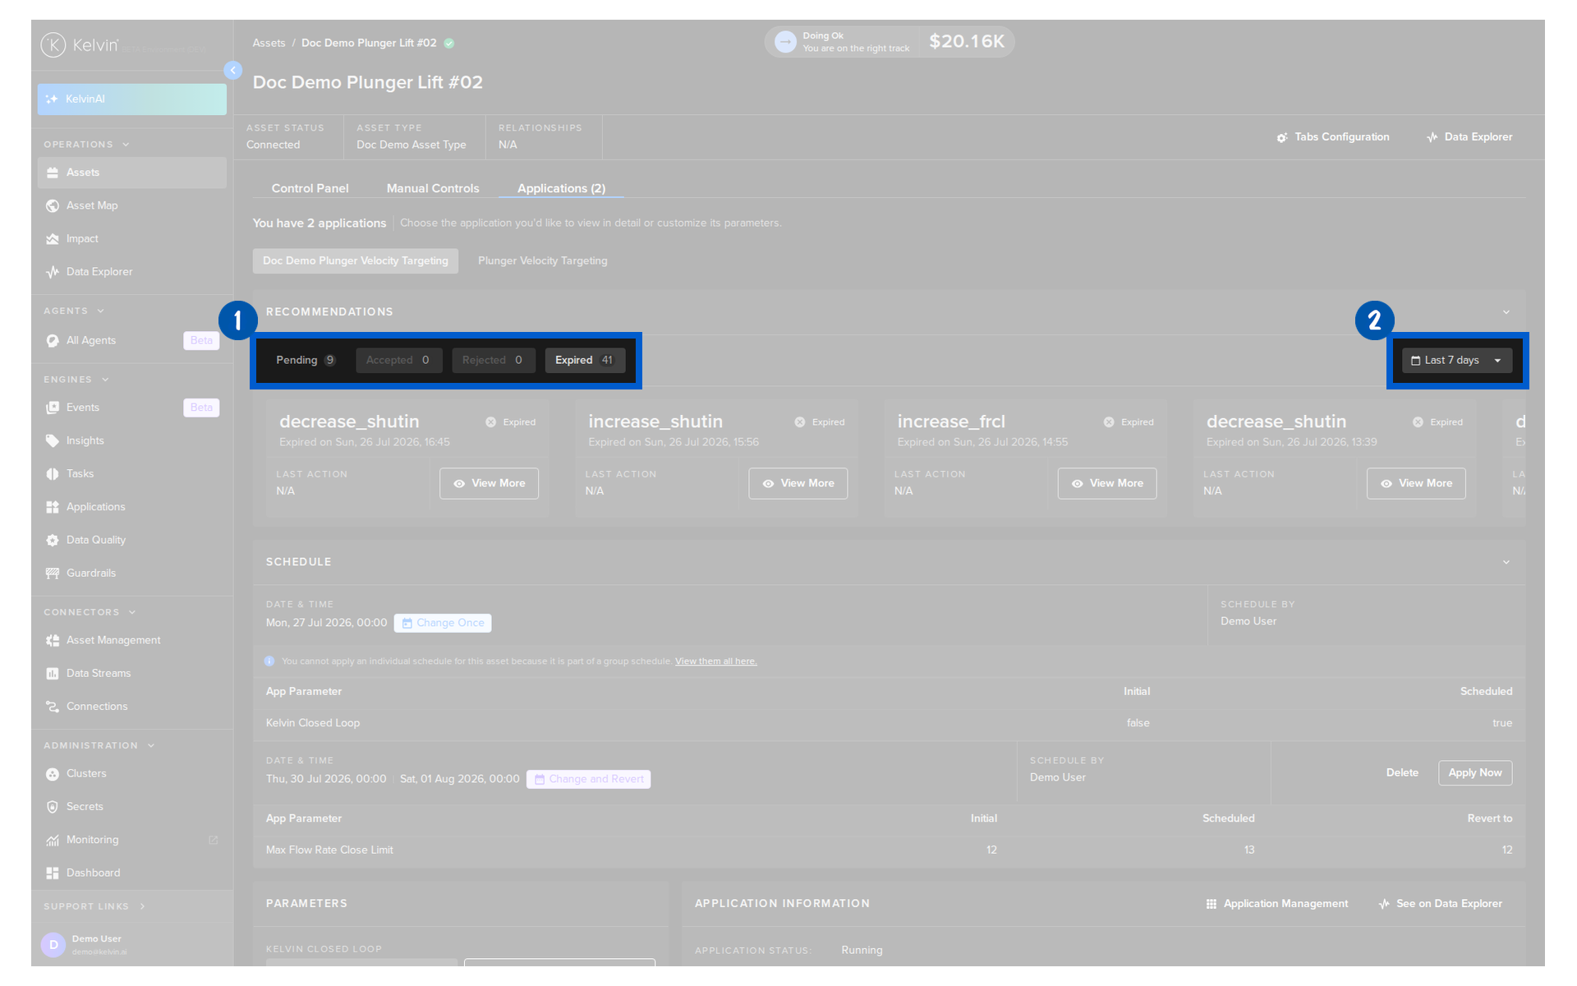Open Guardrails

131,573
